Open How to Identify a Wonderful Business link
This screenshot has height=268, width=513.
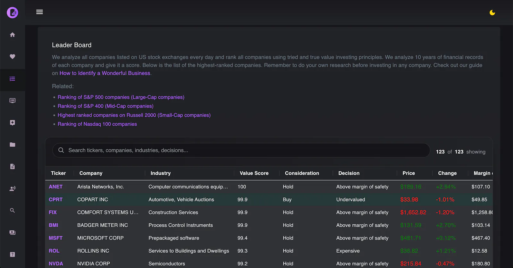(105, 73)
